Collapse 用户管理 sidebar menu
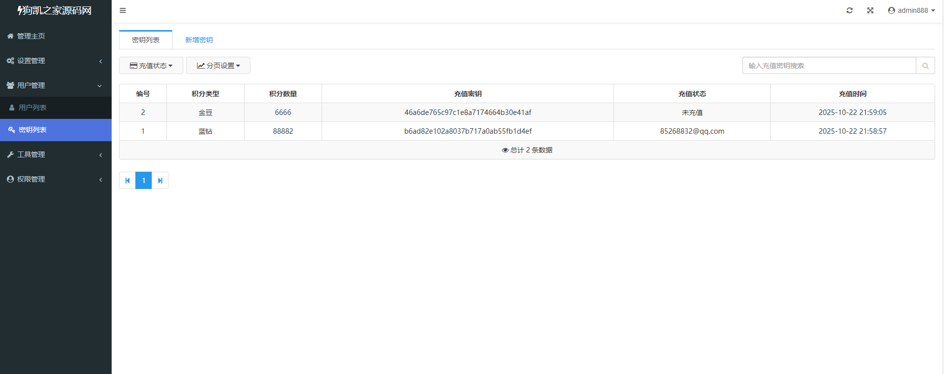Image resolution: width=944 pixels, height=374 pixels. [56, 85]
